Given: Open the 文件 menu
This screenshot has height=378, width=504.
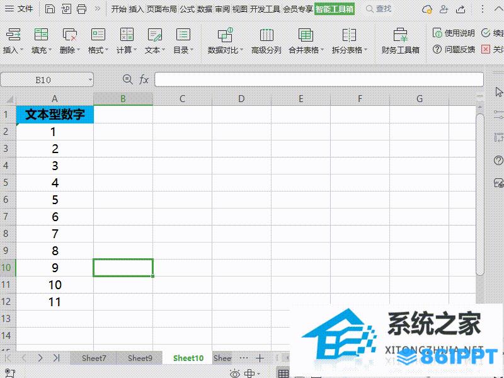Looking at the screenshot, I should pos(21,9).
